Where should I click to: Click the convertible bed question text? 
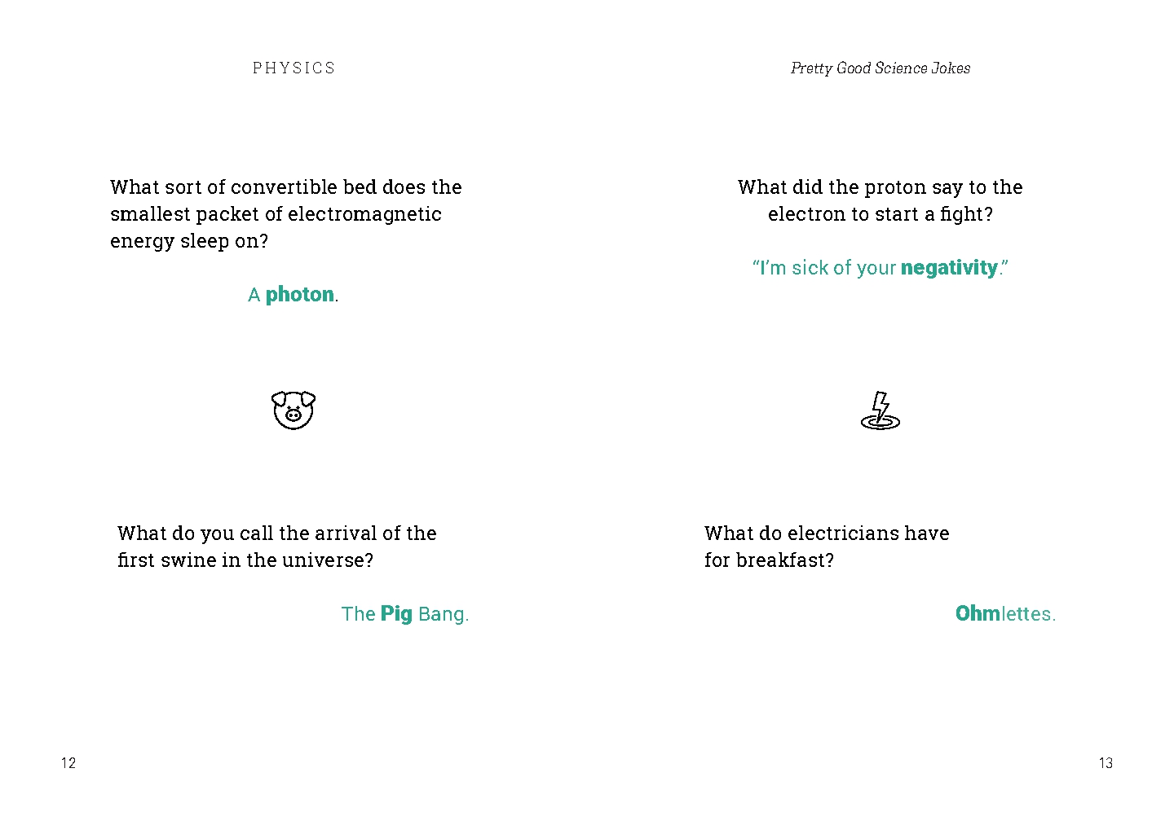(x=286, y=214)
